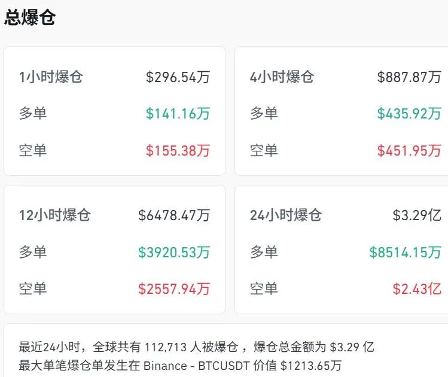Select the 24小时爆仓 label
Screen dimensions: 448x377
[x=286, y=215]
